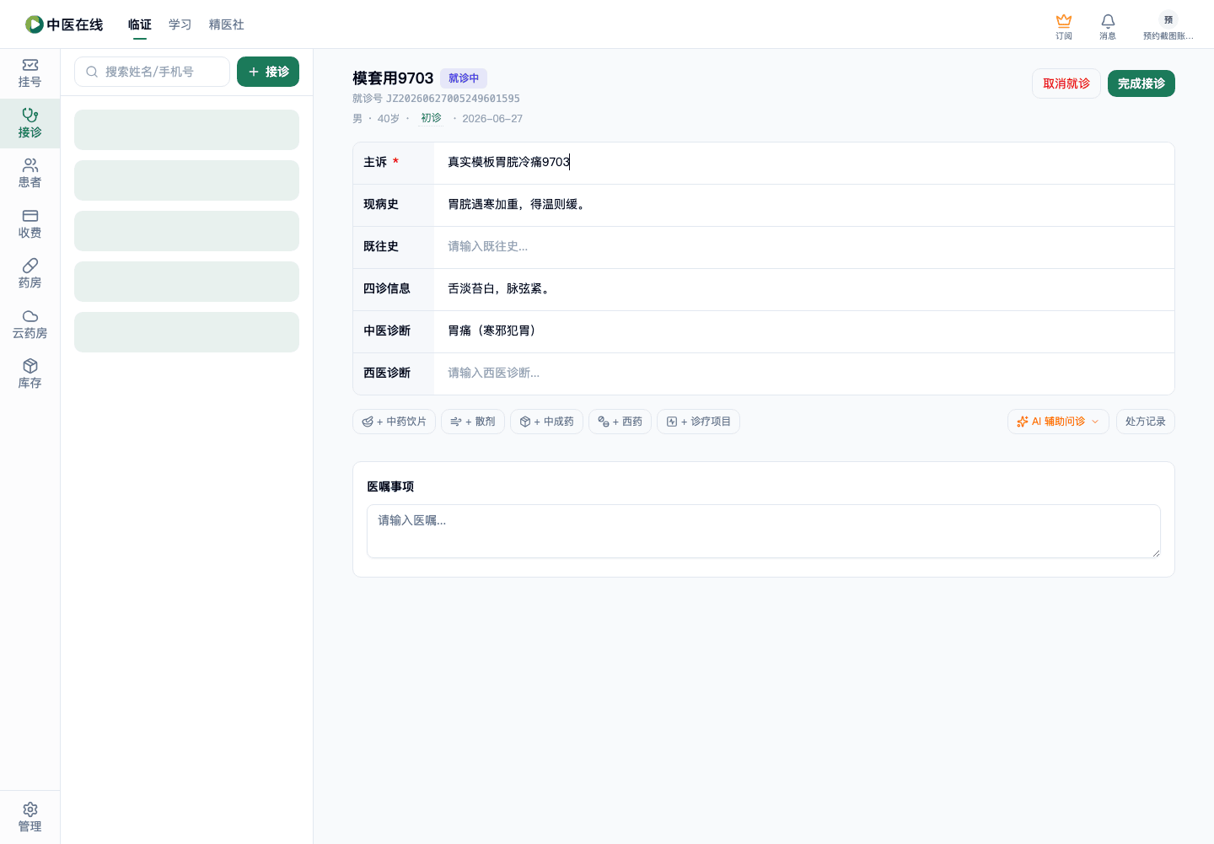Open 药房 pill sidebar section

pos(30,274)
